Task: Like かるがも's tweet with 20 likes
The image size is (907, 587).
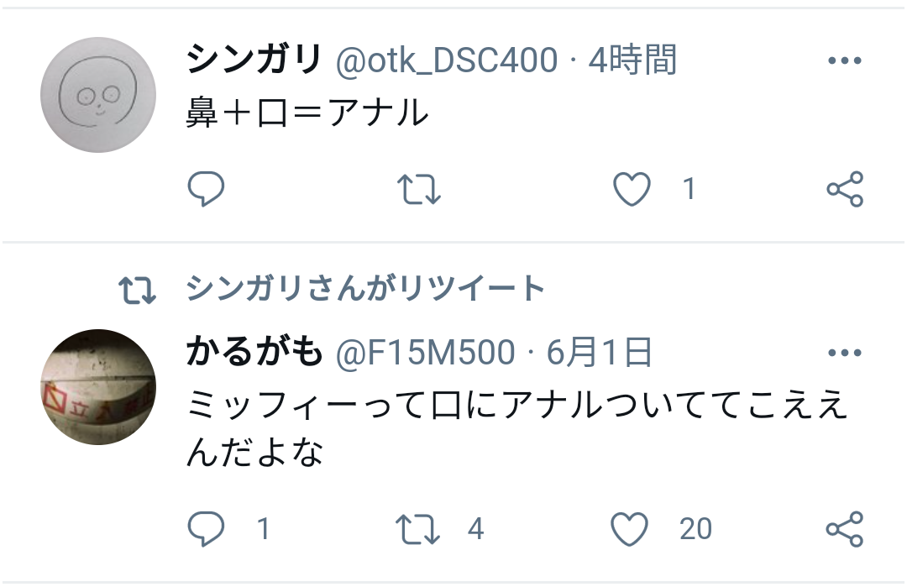Action: coord(629,529)
